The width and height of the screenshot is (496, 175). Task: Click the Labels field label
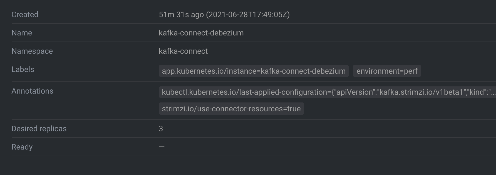point(23,70)
